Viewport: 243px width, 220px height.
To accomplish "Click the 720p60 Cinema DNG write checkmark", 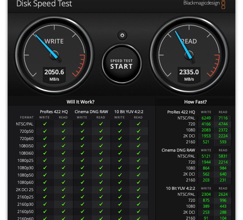I will tap(82, 138).
